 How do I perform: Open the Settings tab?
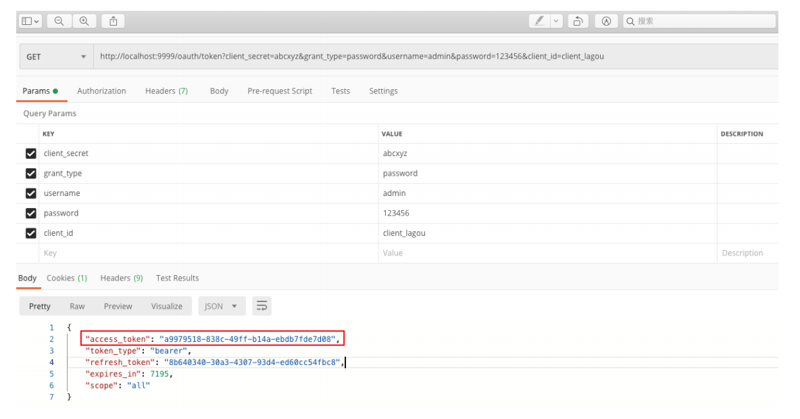(383, 91)
